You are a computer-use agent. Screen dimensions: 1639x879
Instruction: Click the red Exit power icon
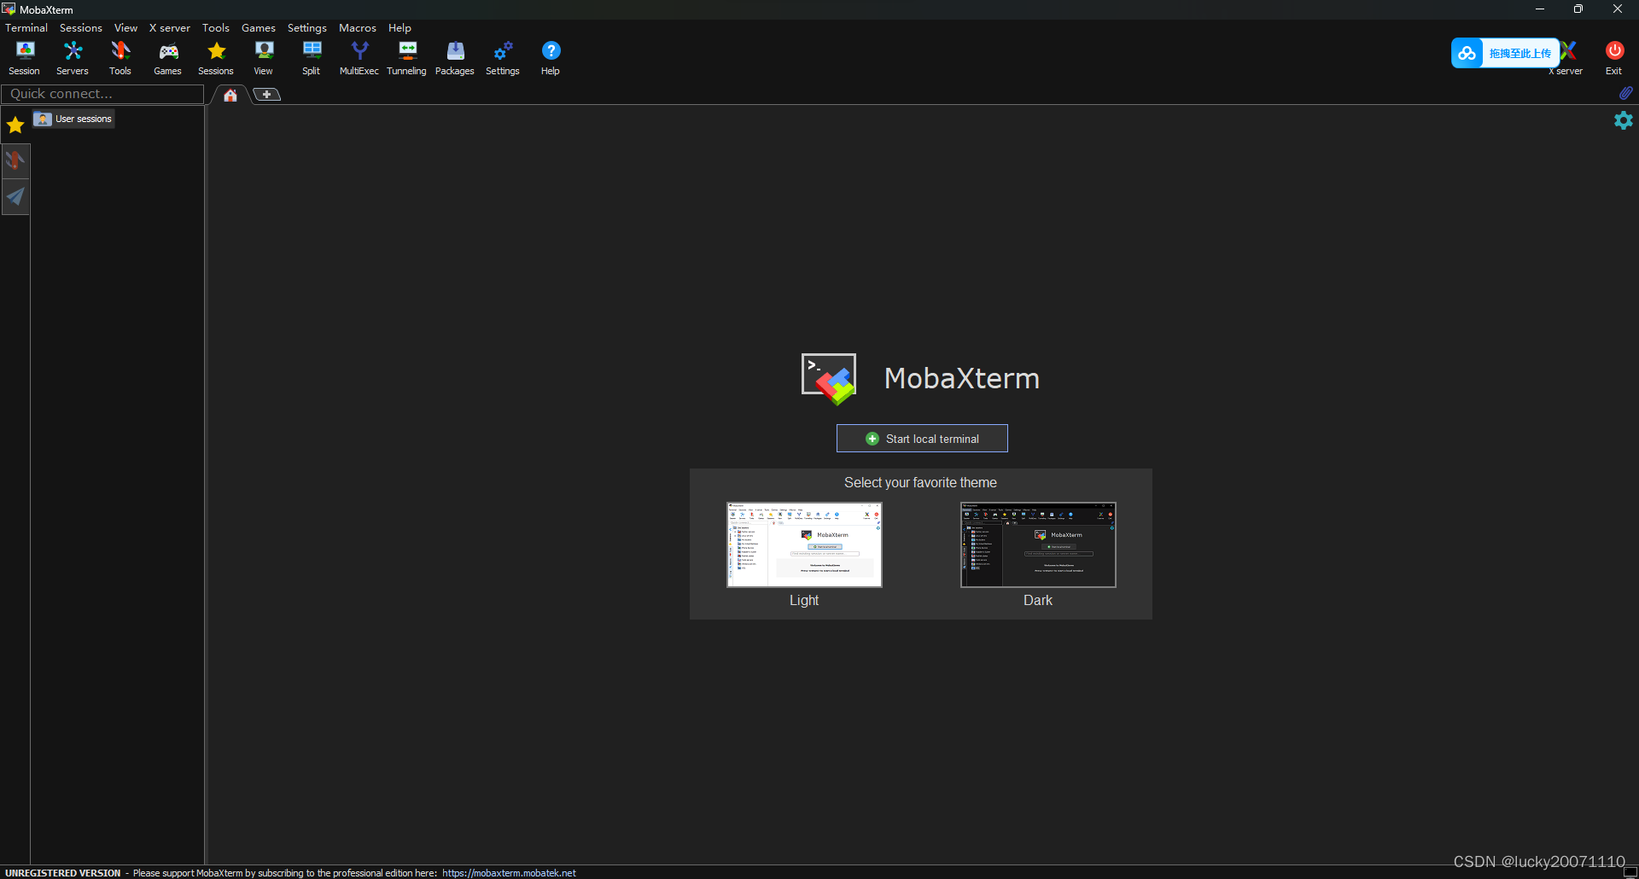(1614, 58)
